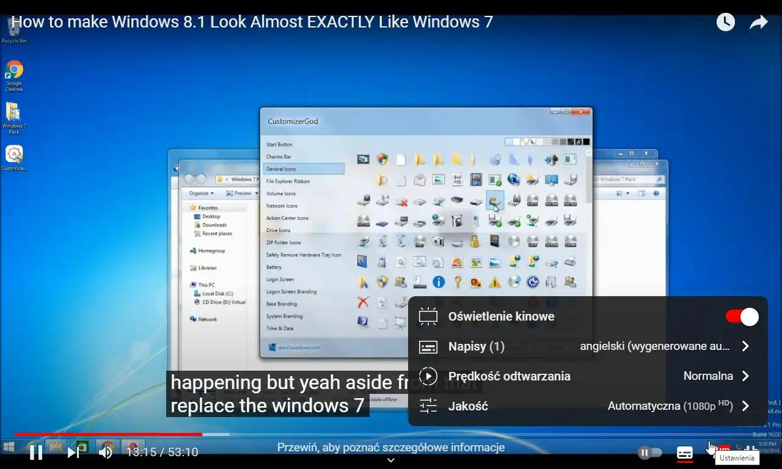
Task: Select Network Icons in CustomizerGod
Action: point(282,206)
